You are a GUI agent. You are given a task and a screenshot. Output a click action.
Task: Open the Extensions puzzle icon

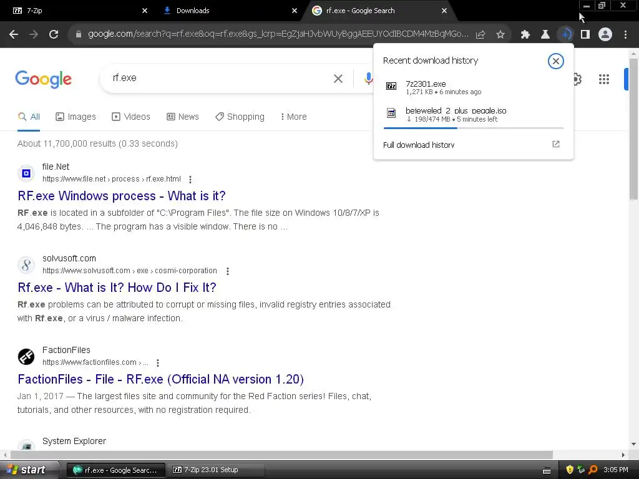point(525,35)
